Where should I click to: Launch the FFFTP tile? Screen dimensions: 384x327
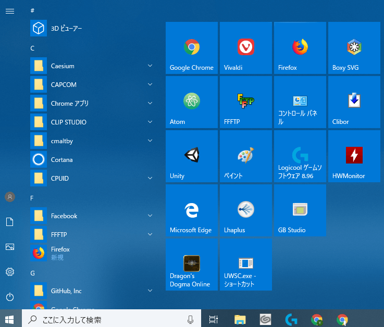click(x=245, y=102)
